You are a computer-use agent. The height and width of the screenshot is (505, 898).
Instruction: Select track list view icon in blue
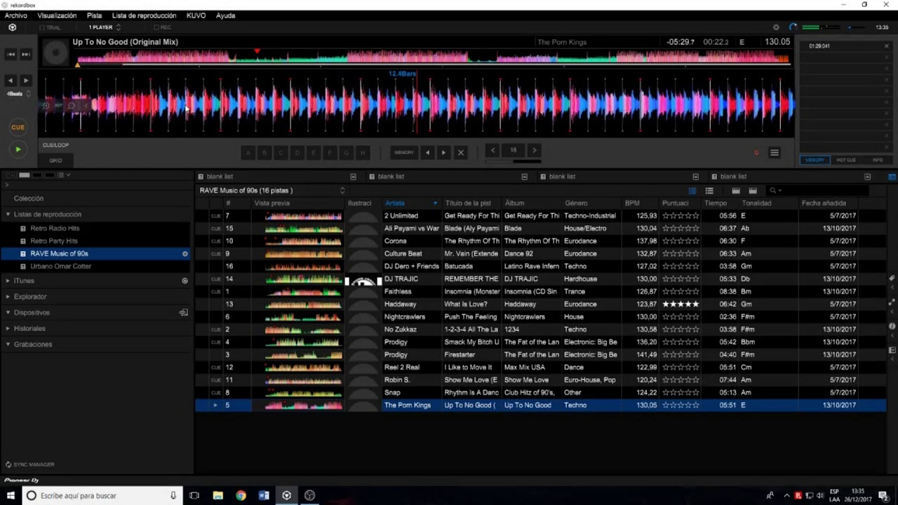point(692,191)
